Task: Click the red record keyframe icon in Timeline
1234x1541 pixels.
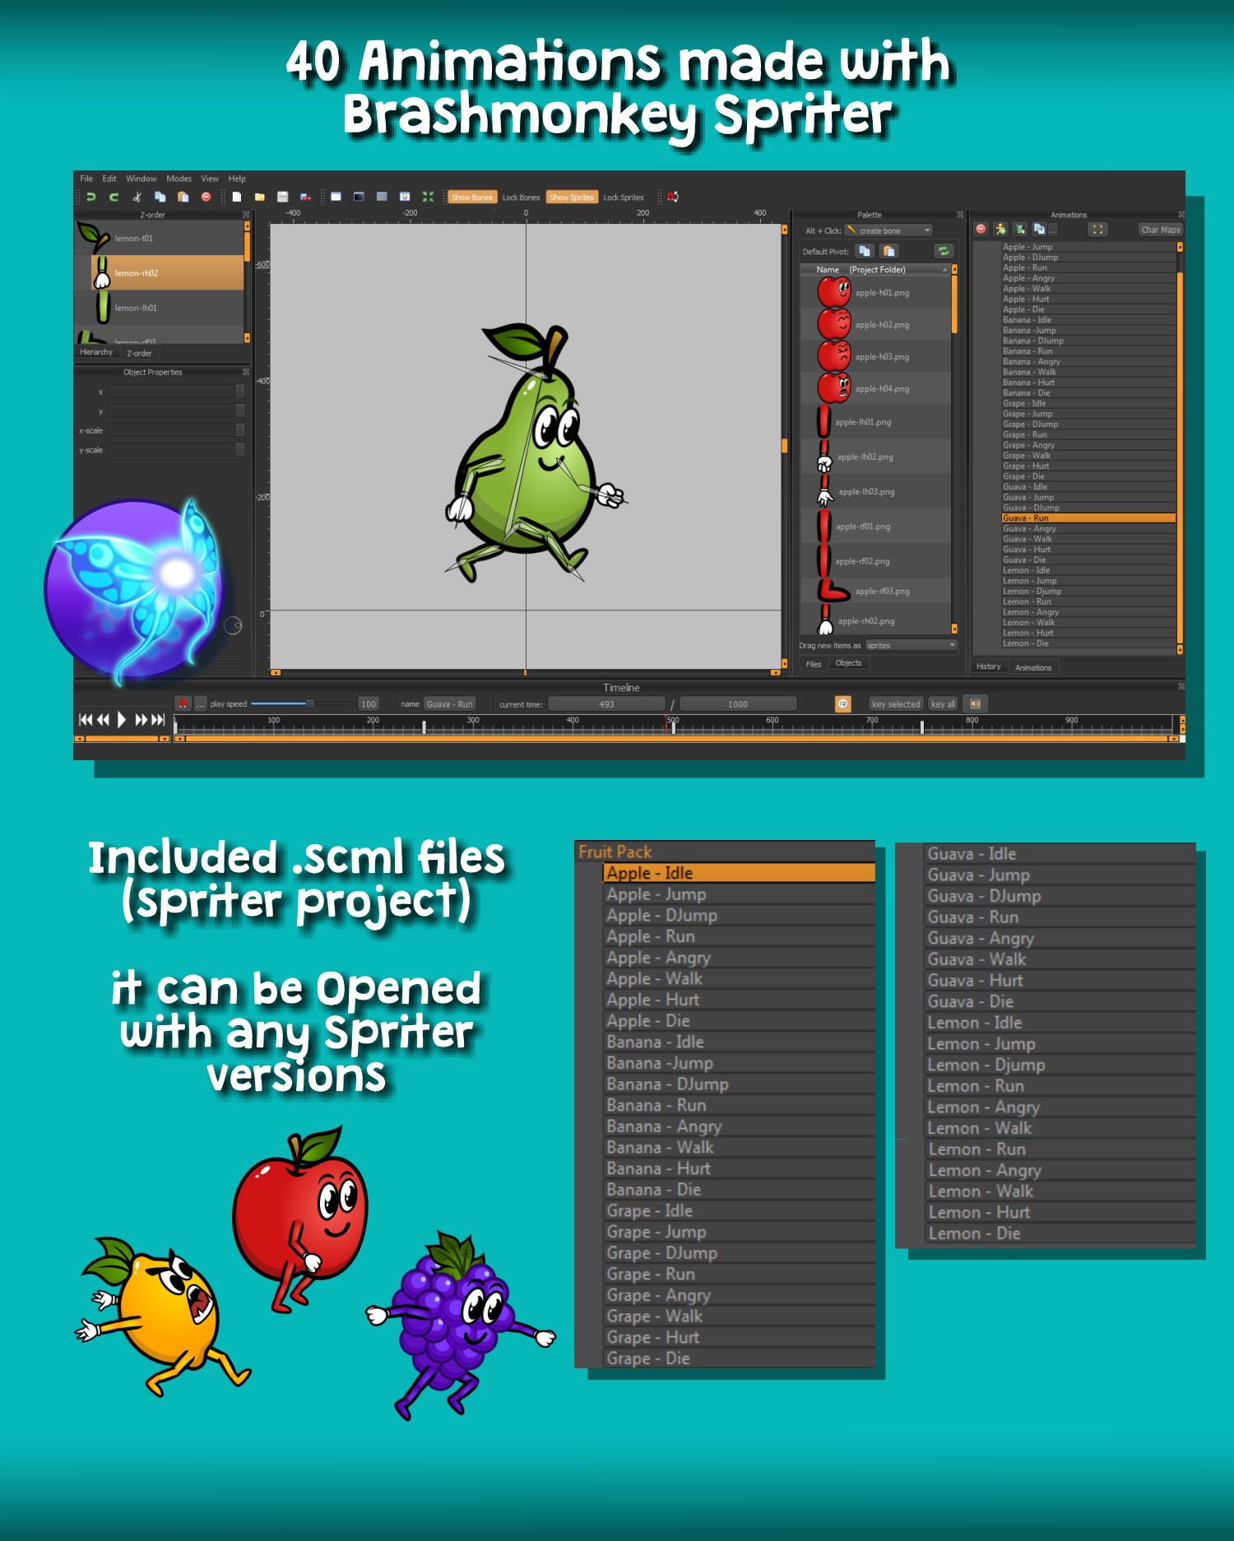Action: click(183, 703)
